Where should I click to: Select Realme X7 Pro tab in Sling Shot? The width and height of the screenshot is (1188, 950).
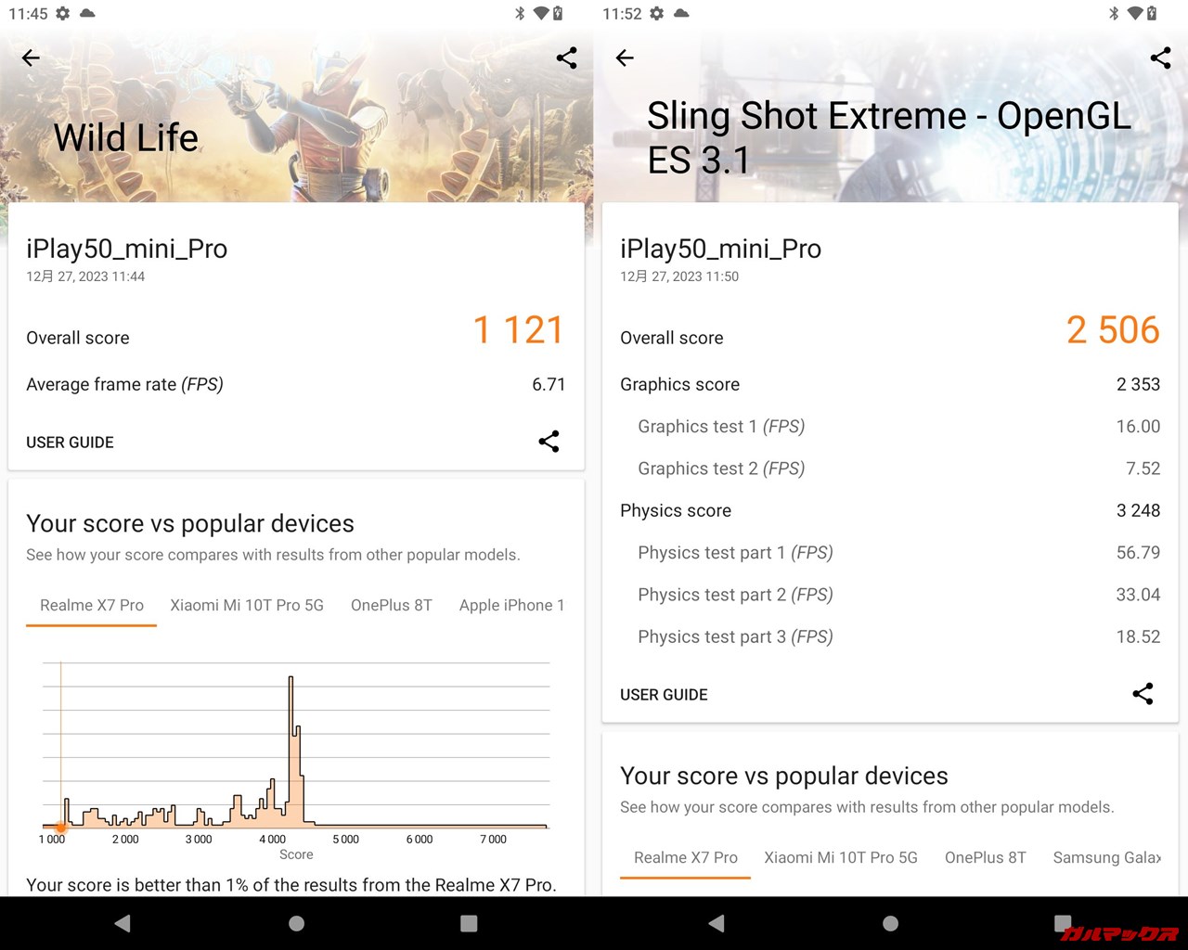point(685,857)
